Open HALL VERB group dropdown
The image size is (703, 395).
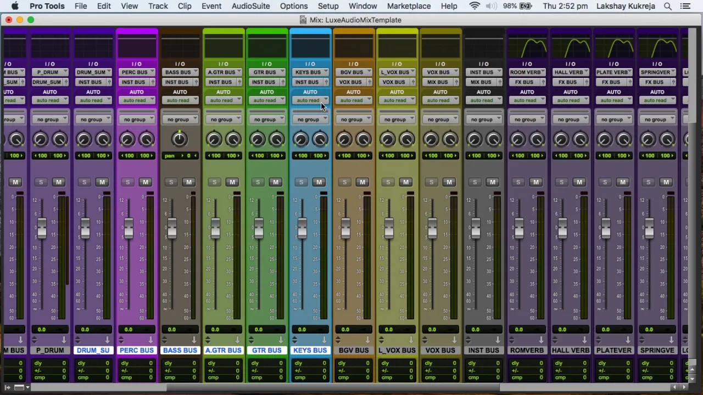click(x=570, y=120)
